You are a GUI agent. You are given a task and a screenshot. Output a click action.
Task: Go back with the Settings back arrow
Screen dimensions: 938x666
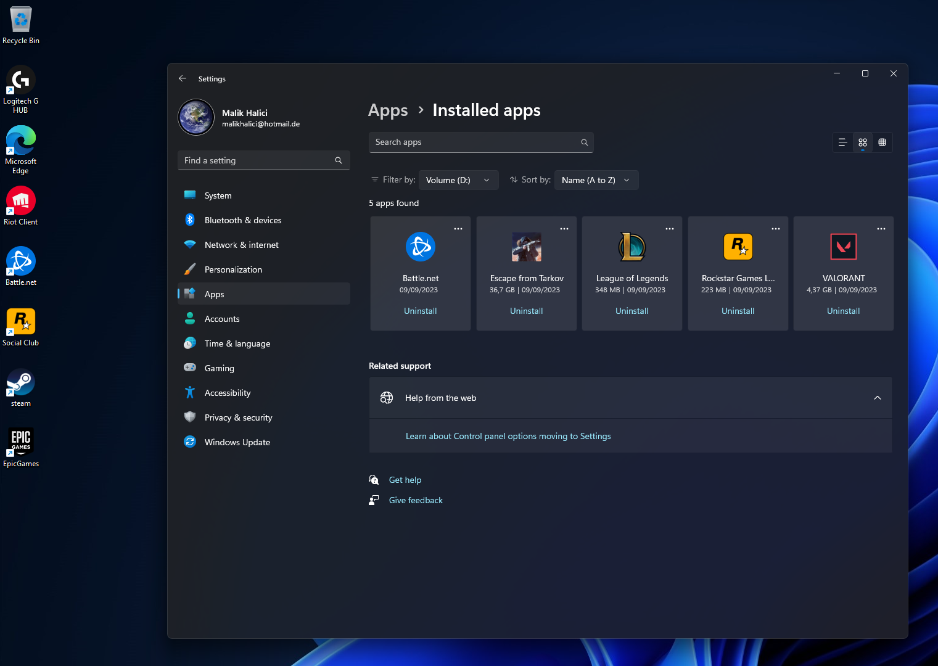click(x=183, y=78)
